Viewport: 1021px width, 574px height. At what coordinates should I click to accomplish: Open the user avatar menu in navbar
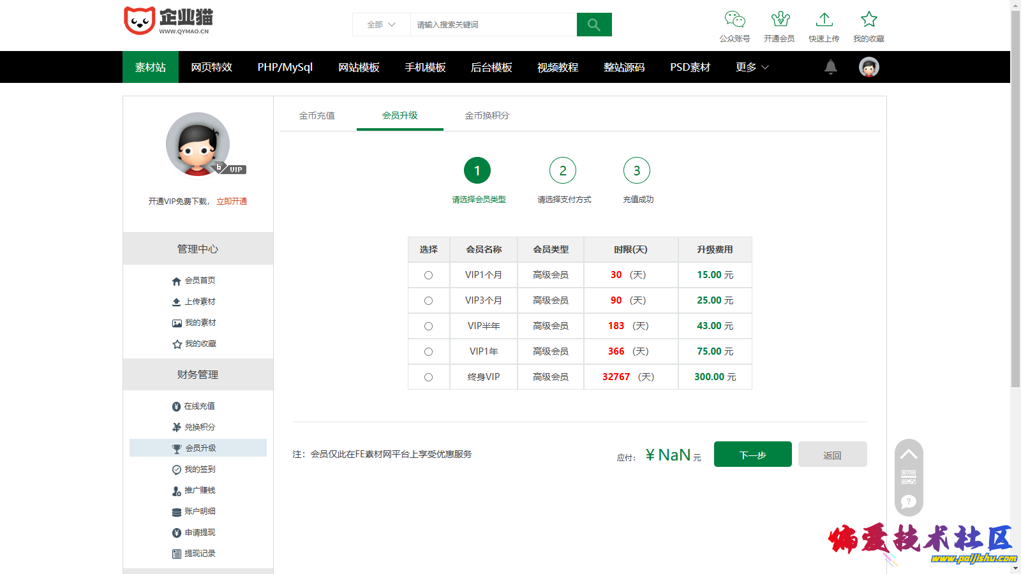(x=868, y=67)
